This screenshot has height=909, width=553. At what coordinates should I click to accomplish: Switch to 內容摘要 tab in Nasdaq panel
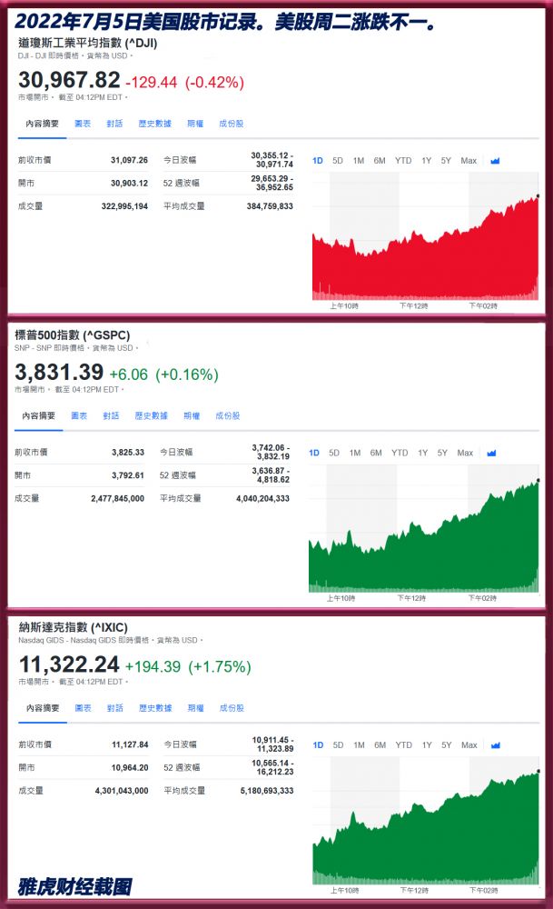point(42,708)
